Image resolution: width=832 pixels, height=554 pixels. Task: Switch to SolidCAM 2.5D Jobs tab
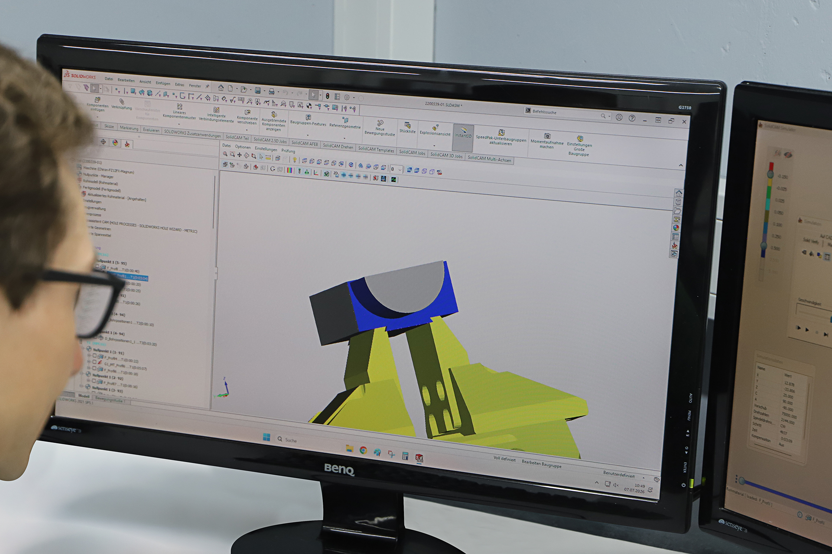coord(270,140)
